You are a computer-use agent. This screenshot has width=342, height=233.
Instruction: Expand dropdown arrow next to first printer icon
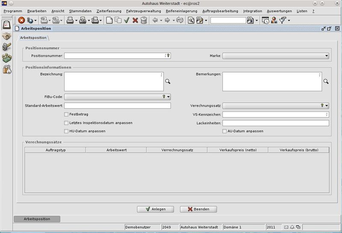76,21
